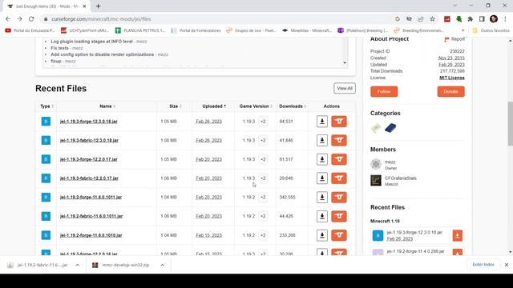Open the Chrome tab search dropdown
The width and height of the screenshot is (513, 288).
pos(454,6)
